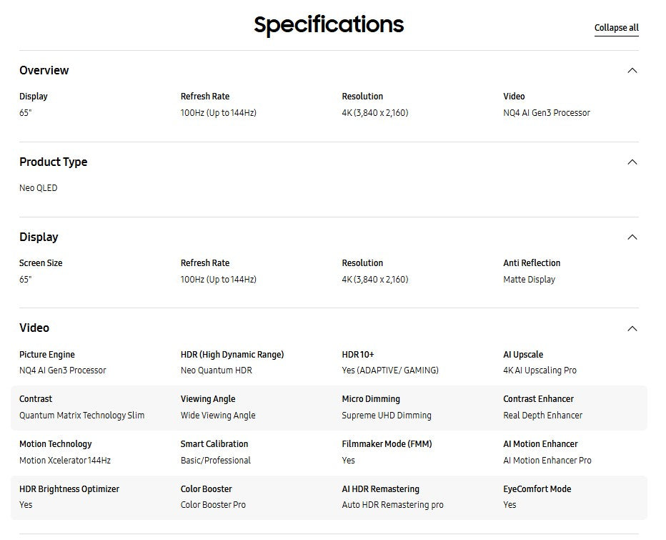The width and height of the screenshot is (666, 540).
Task: Click the Filmmaker Mode (FMM) label
Action: pyautogui.click(x=387, y=444)
